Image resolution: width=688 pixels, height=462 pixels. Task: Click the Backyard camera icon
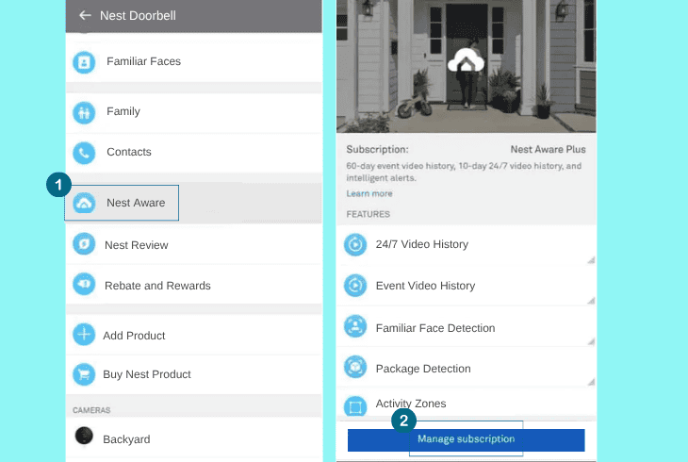tap(84, 436)
